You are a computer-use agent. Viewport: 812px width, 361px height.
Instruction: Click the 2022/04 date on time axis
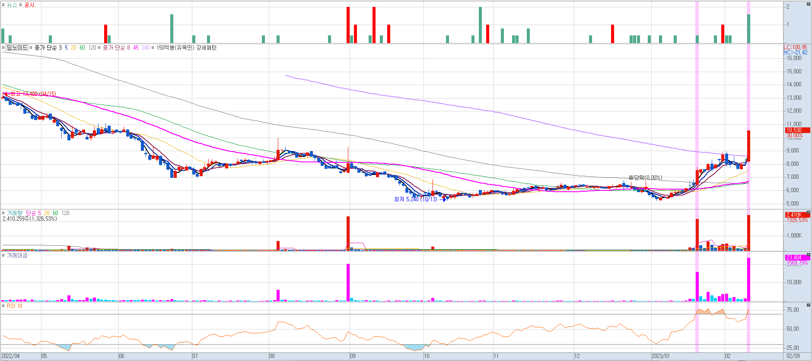[10, 356]
